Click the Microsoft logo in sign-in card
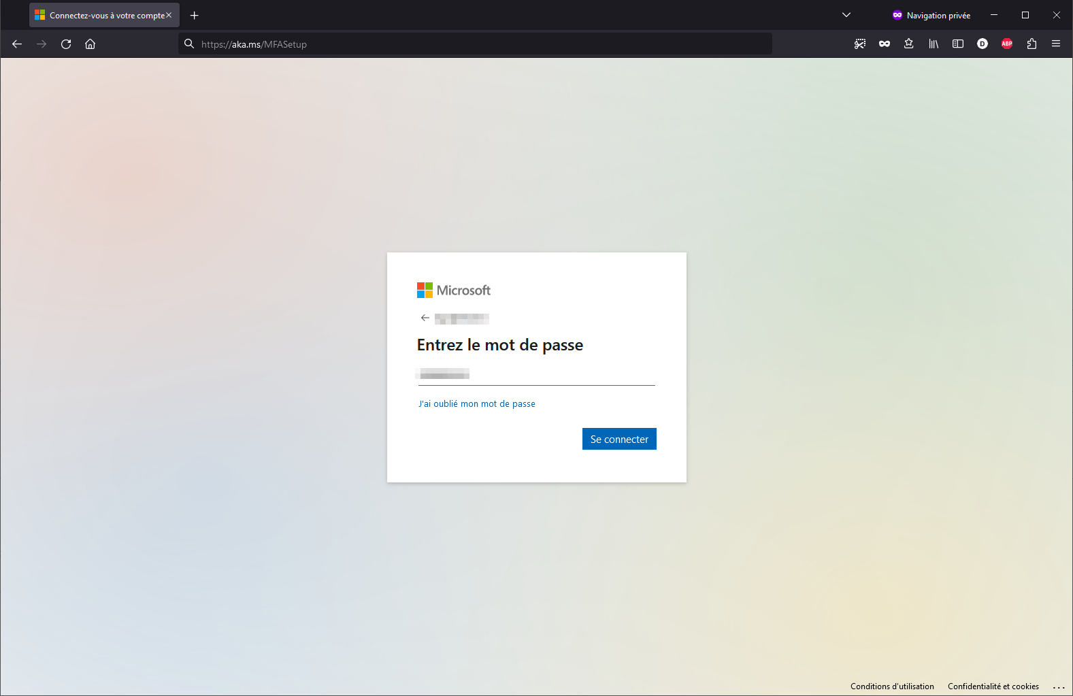 click(454, 291)
